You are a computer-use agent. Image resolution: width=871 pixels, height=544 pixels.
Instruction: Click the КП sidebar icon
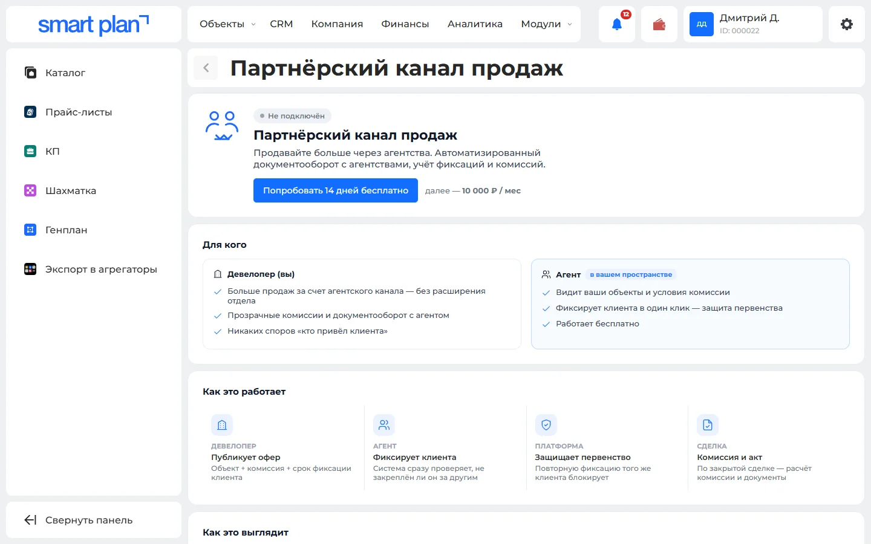(x=30, y=151)
